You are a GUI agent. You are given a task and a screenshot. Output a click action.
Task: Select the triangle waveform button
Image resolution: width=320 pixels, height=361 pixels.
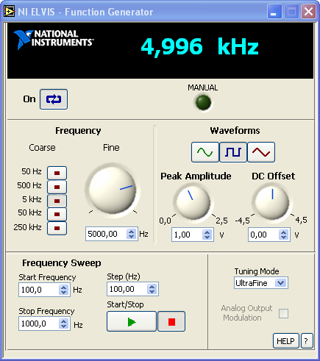261,152
